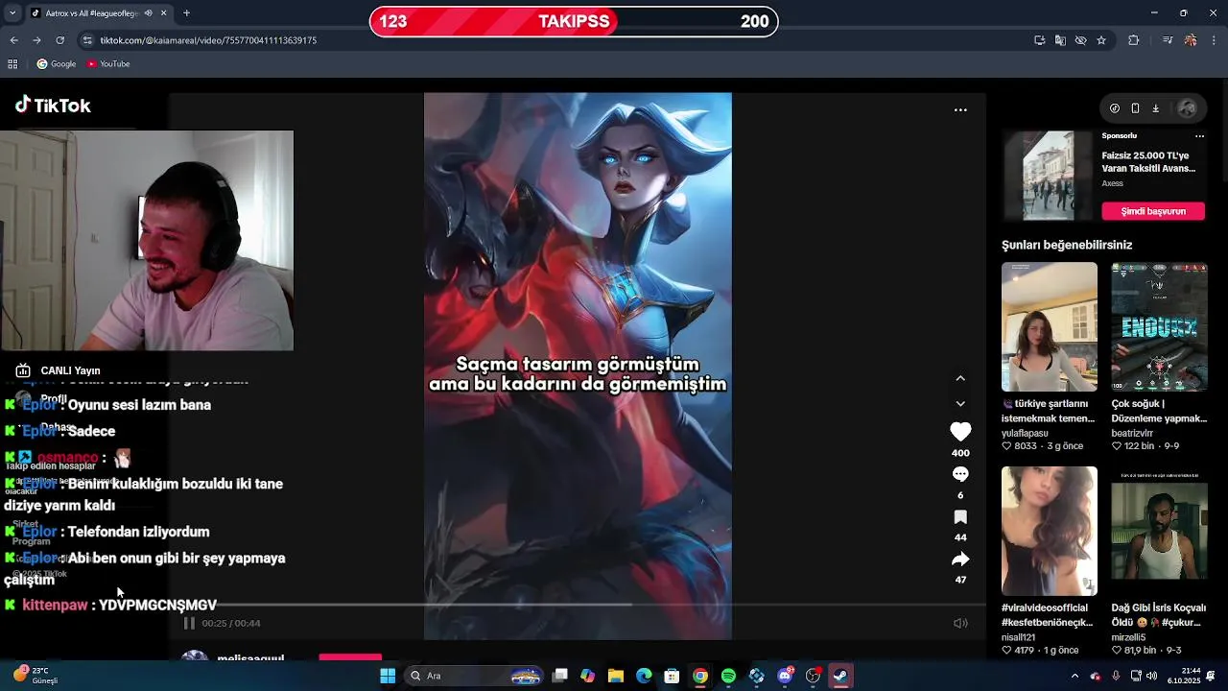Screen dimensions: 1228x691
Task: Bookmark the video with the save icon
Action: [960, 516]
